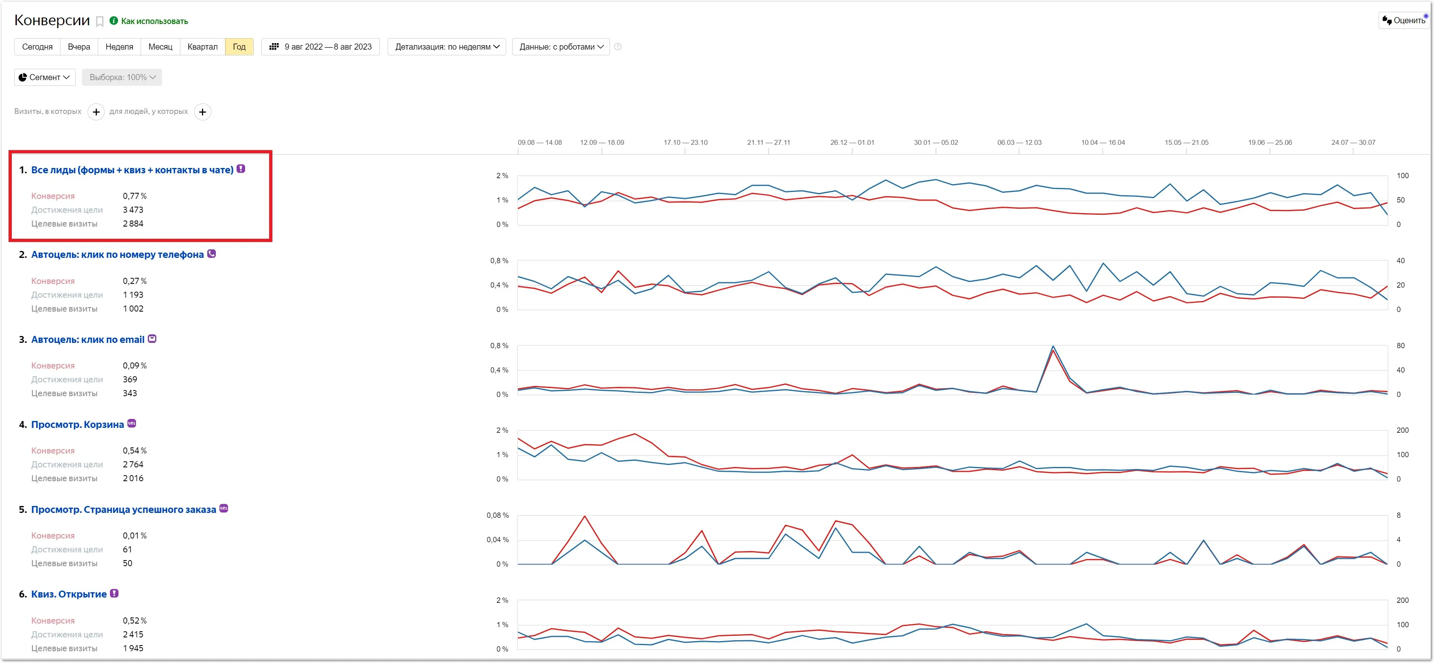Open the Как использовать help link
The image size is (1434, 663).
154,21
